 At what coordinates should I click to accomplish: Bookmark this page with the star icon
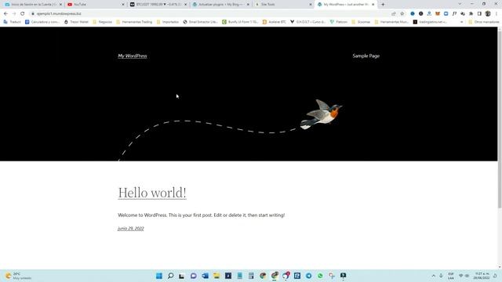402,14
